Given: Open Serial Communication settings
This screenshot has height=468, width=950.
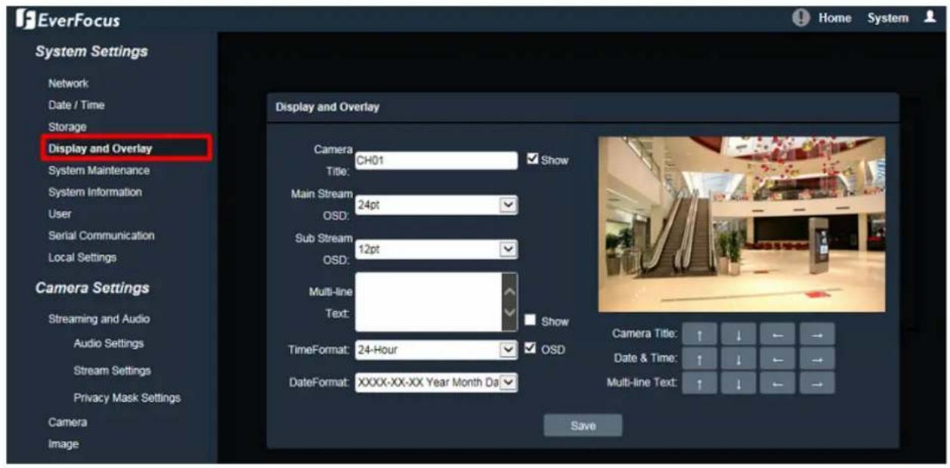Looking at the screenshot, I should coord(101,236).
